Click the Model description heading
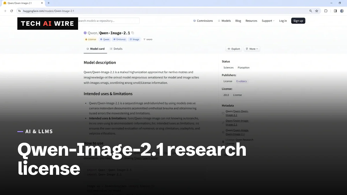Screen dimensions: 347x195 (x=100, y=62)
